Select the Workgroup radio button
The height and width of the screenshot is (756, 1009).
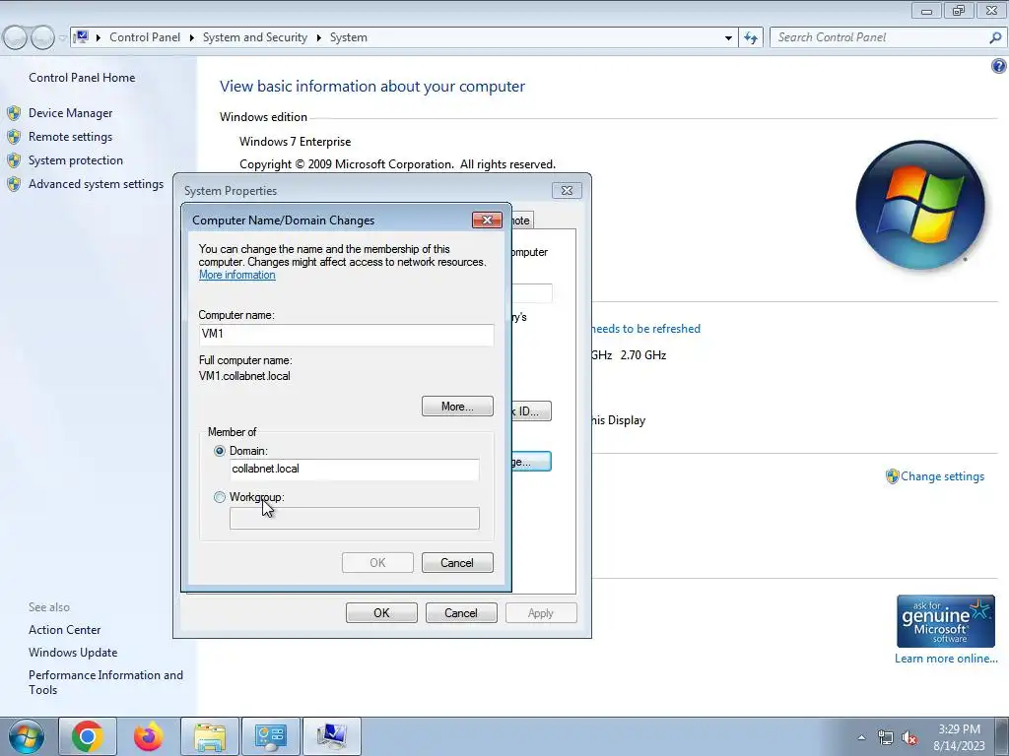tap(220, 497)
